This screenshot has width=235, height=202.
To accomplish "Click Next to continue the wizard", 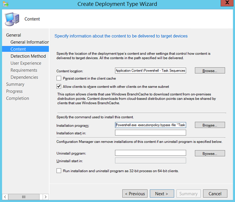I will (162, 194).
